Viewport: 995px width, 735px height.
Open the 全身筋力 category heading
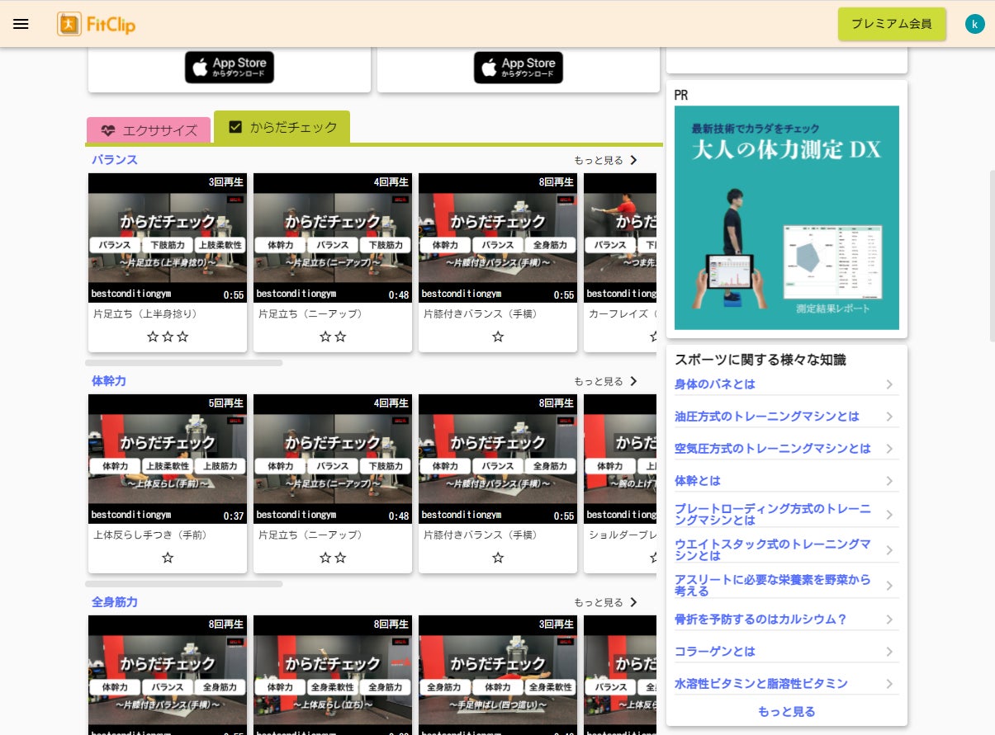[115, 601]
